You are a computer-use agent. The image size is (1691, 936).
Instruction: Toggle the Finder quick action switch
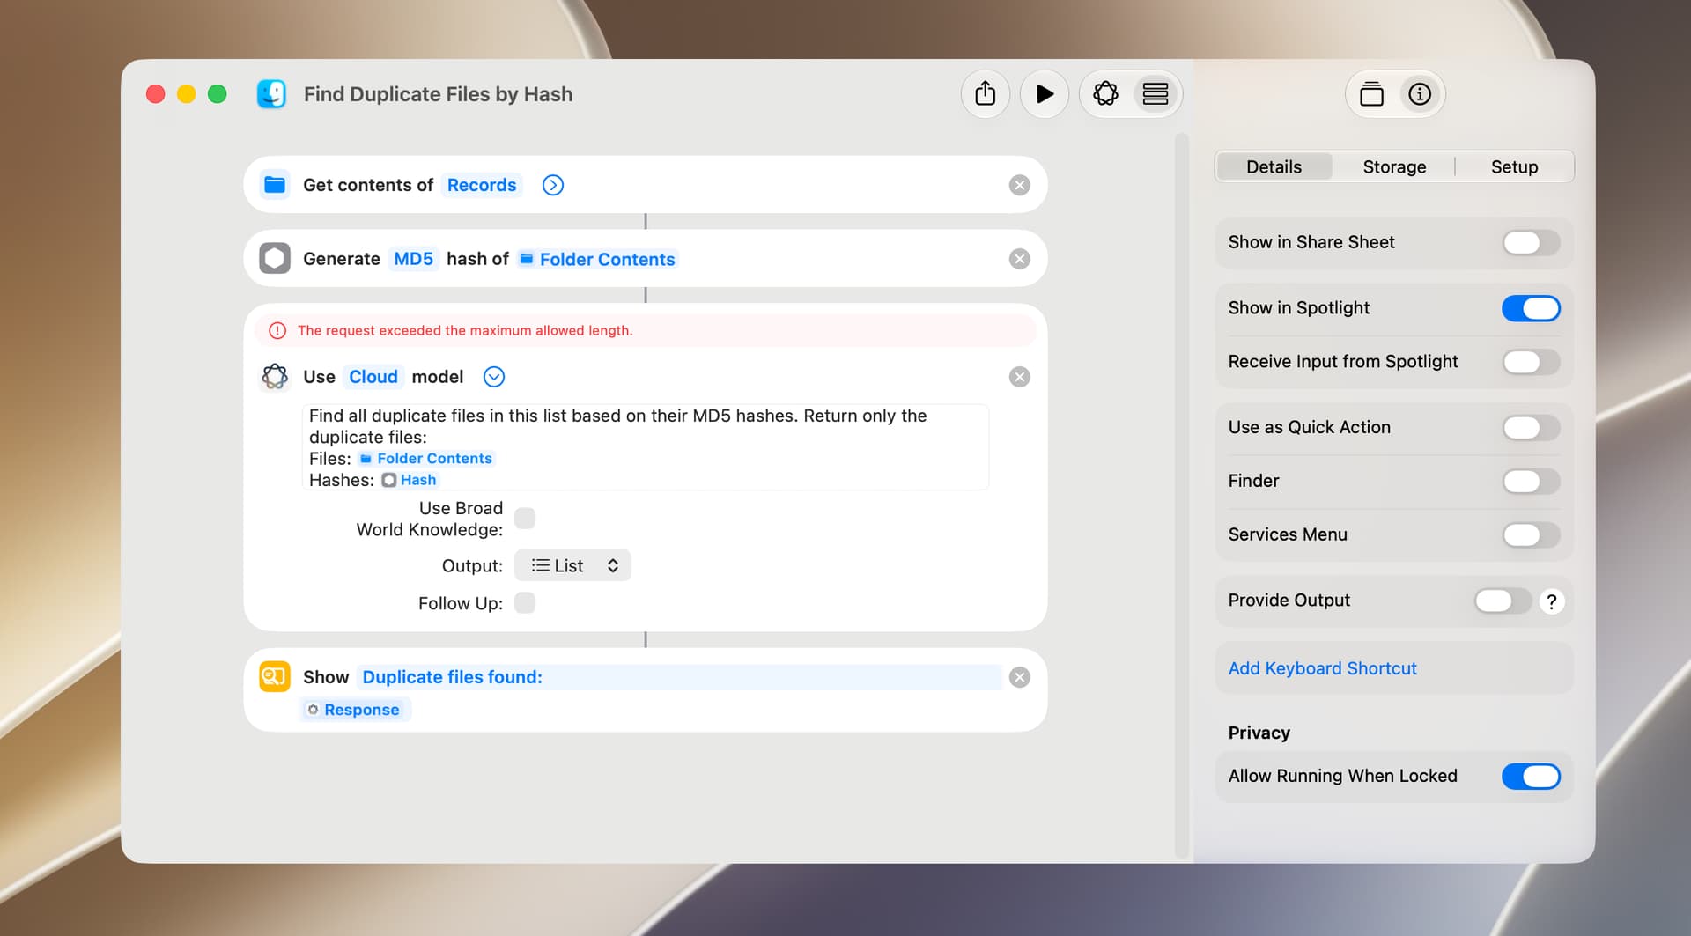click(x=1531, y=482)
